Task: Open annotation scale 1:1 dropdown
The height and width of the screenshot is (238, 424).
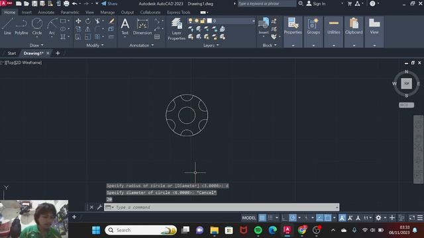Action: click(x=368, y=218)
